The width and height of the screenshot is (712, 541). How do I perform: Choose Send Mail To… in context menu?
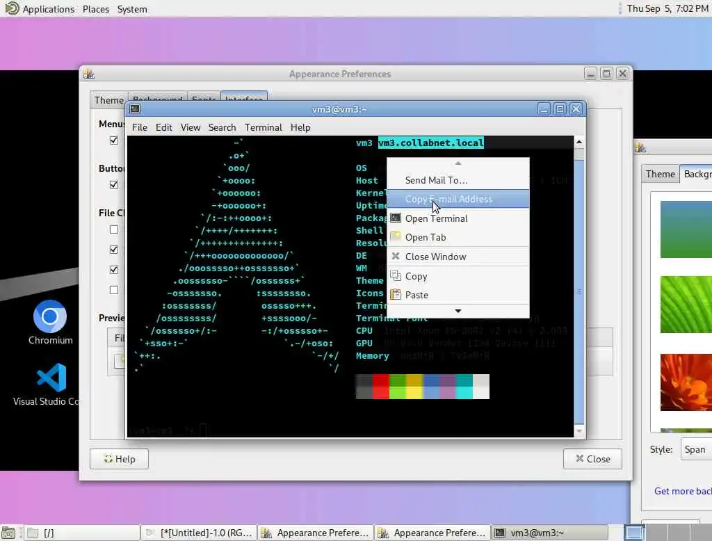(458, 180)
